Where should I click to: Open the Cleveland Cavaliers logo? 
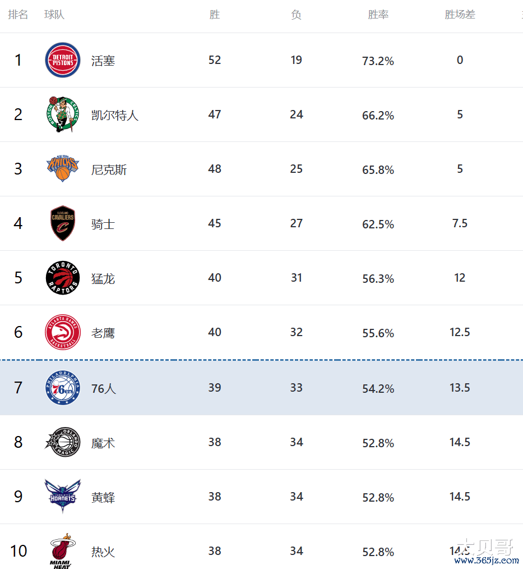coord(62,223)
